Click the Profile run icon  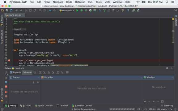coord(90,10)
